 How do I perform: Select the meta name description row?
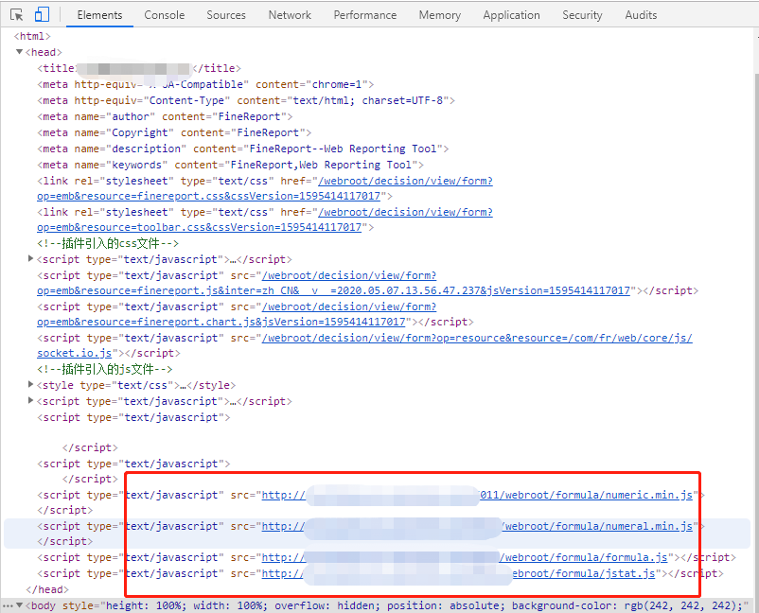243,149
